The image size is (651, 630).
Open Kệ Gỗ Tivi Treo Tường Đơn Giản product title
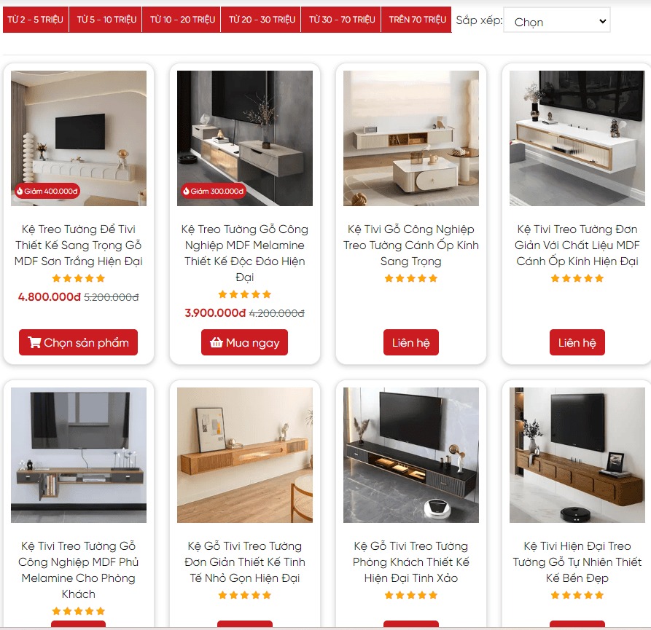click(x=244, y=562)
